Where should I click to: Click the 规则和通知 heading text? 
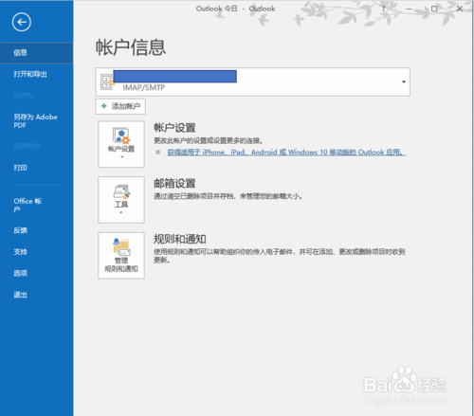[180, 239]
